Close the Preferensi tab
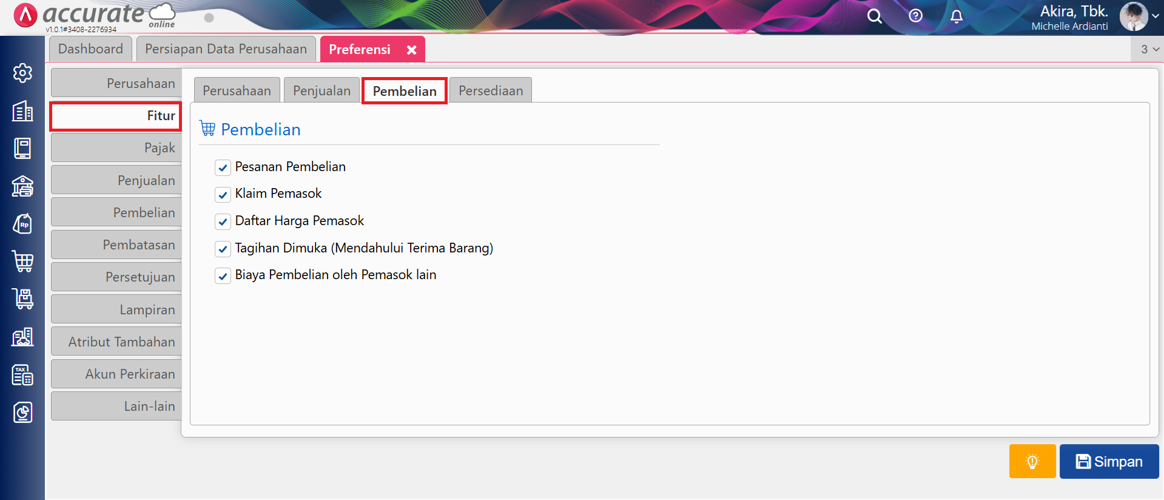 pos(411,50)
